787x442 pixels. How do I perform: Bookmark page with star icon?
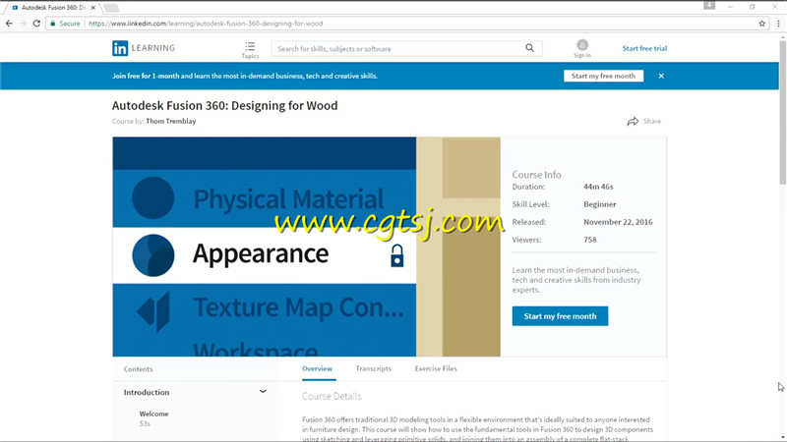tap(761, 23)
